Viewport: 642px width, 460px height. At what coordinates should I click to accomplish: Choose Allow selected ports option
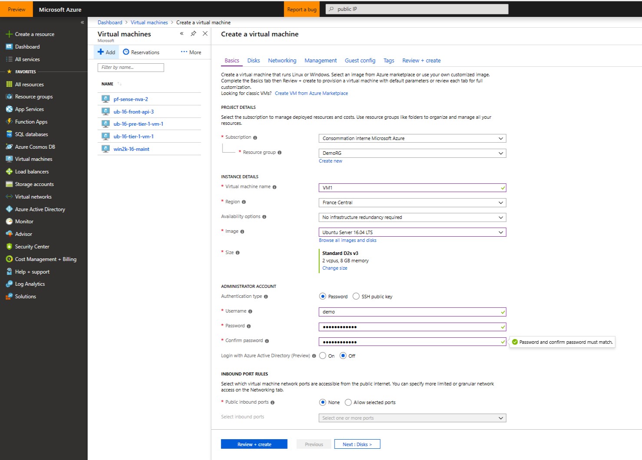pos(348,402)
